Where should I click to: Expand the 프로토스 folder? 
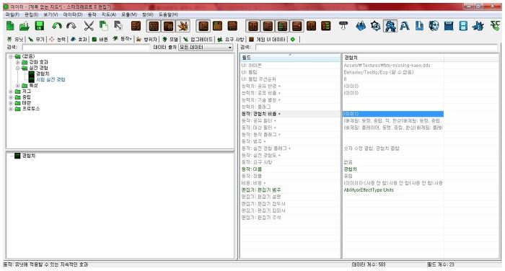pyautogui.click(x=11, y=109)
